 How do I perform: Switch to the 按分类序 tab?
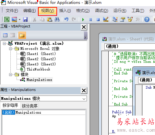[30, 106]
